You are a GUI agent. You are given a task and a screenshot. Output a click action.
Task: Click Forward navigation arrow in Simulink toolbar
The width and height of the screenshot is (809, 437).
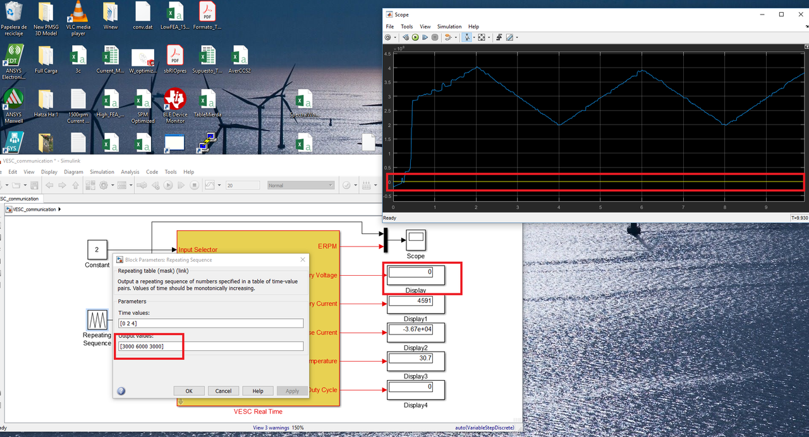pyautogui.click(x=62, y=185)
